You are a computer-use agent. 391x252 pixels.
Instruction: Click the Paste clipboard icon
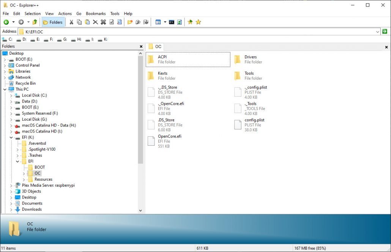tap(87, 22)
